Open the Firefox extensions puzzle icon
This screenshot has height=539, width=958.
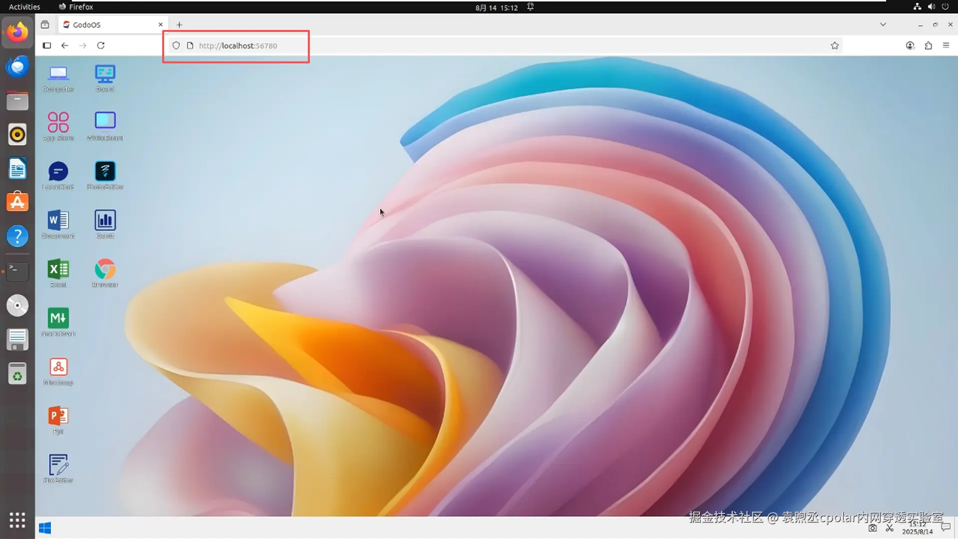pyautogui.click(x=928, y=45)
